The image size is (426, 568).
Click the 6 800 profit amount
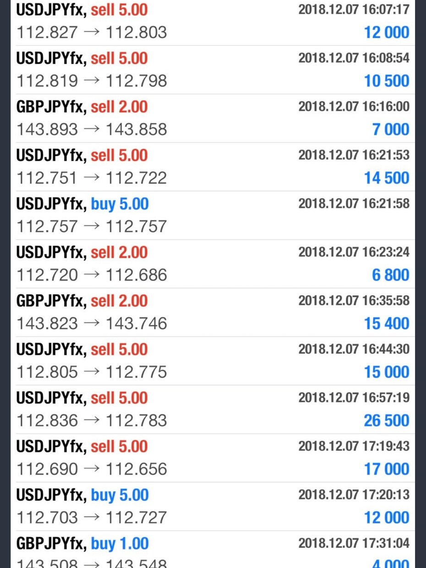[391, 275]
